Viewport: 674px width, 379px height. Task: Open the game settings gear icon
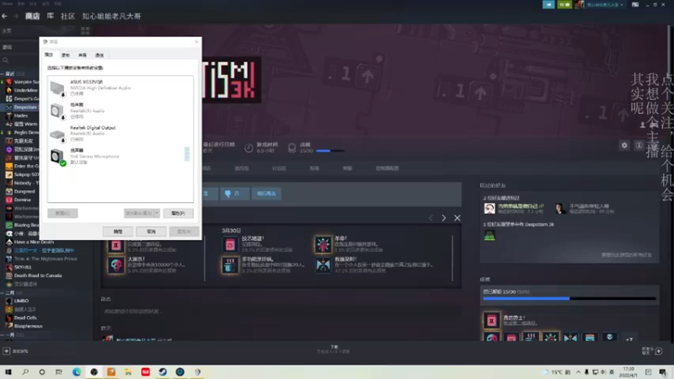tap(624, 145)
